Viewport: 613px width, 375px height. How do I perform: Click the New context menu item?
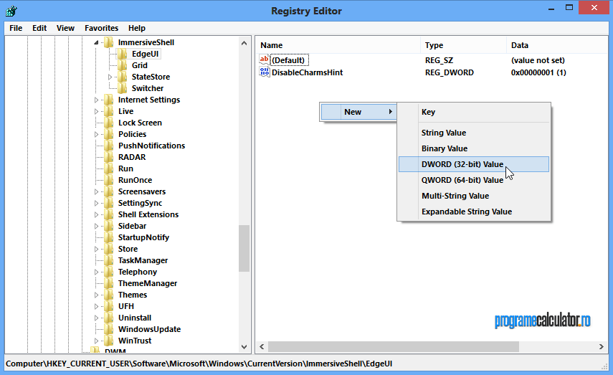click(x=358, y=112)
